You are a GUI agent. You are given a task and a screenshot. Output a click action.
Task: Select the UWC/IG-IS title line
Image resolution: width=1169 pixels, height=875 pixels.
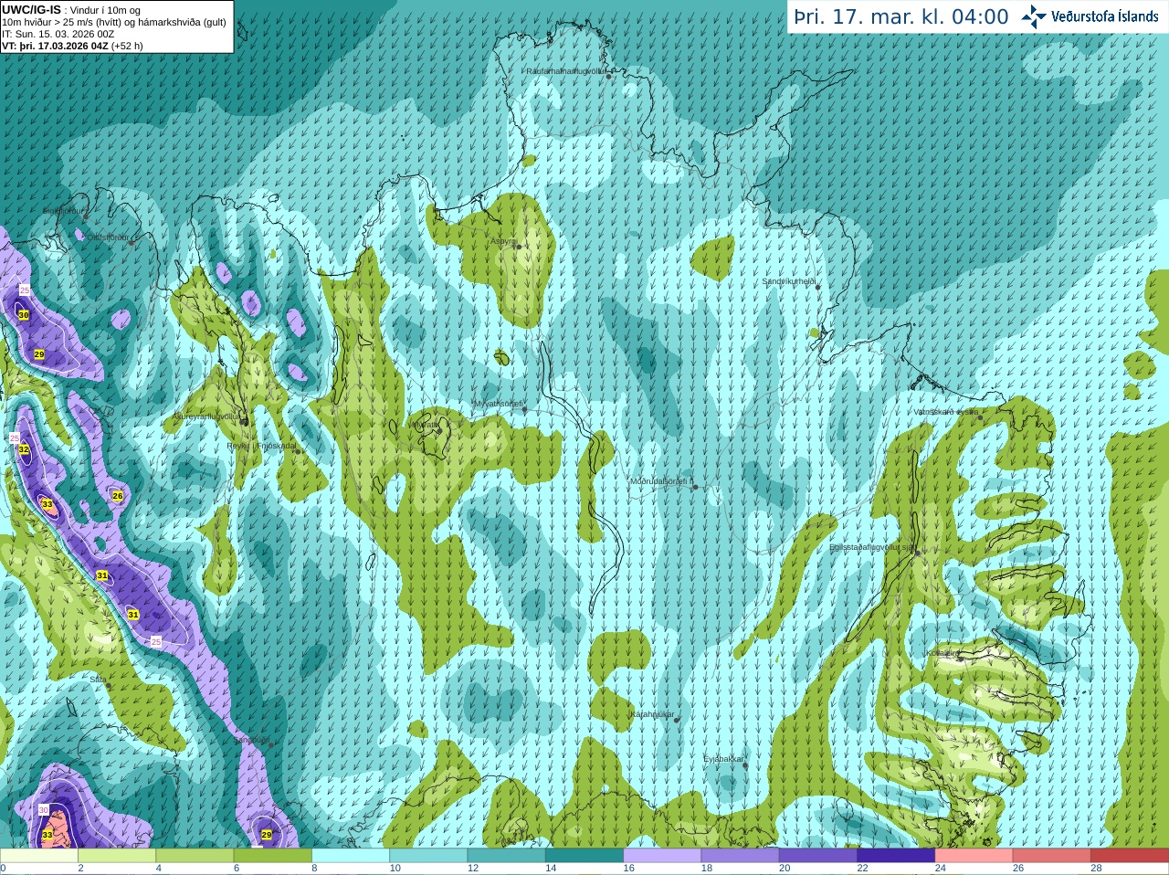click(71, 10)
